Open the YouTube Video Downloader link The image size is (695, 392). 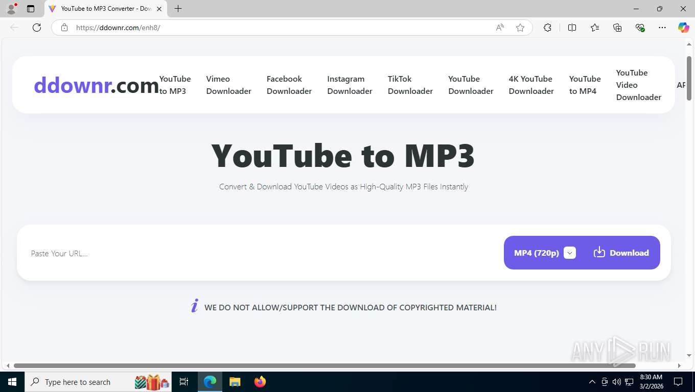[x=638, y=85]
